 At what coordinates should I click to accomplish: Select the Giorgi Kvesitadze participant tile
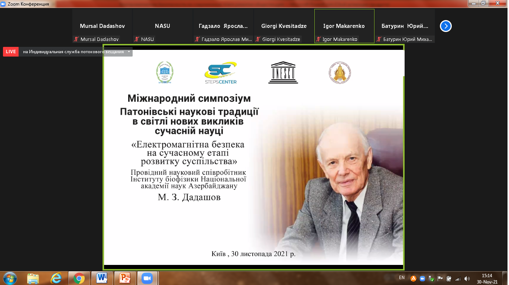click(x=284, y=26)
